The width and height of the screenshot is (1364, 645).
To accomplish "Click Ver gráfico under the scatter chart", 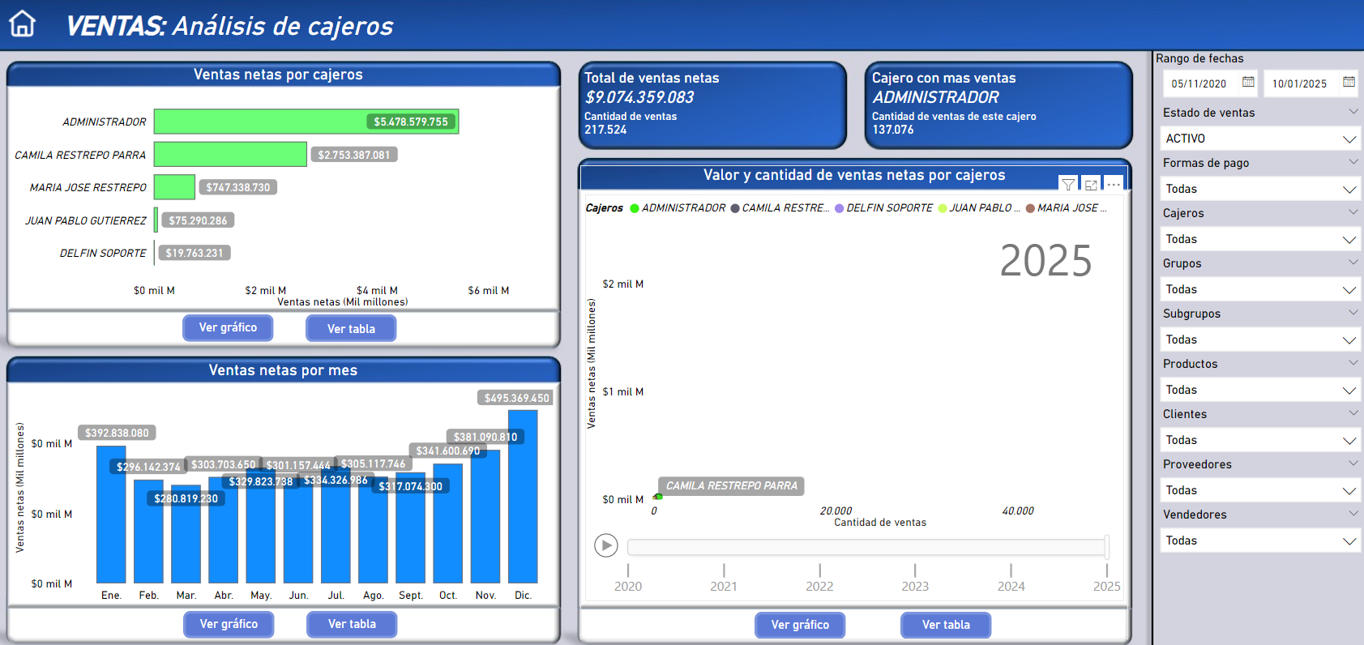I will [800, 625].
